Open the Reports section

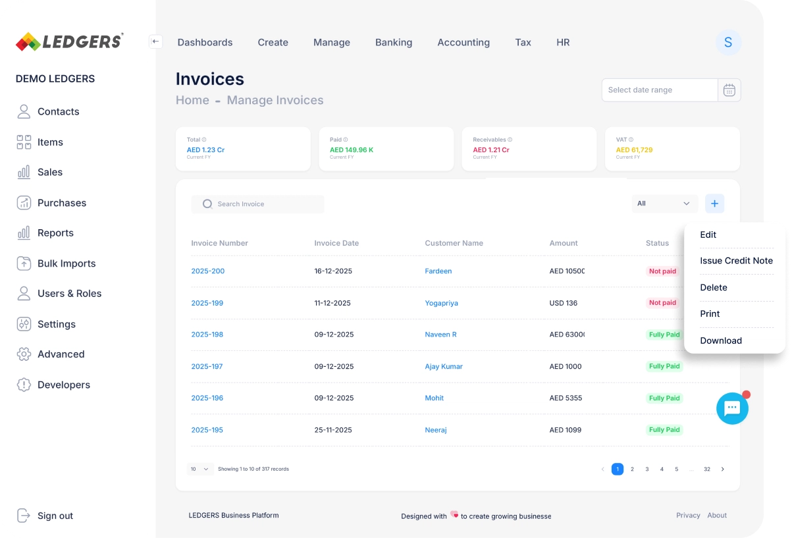click(55, 232)
